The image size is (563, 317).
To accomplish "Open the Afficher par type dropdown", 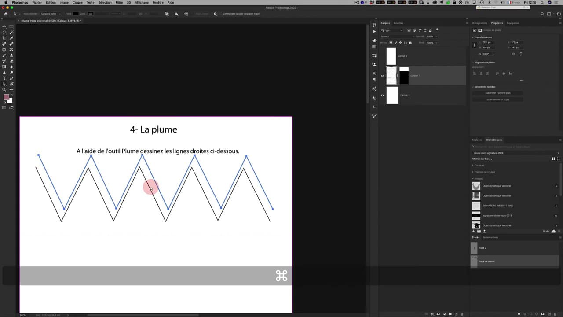I will click(482, 159).
